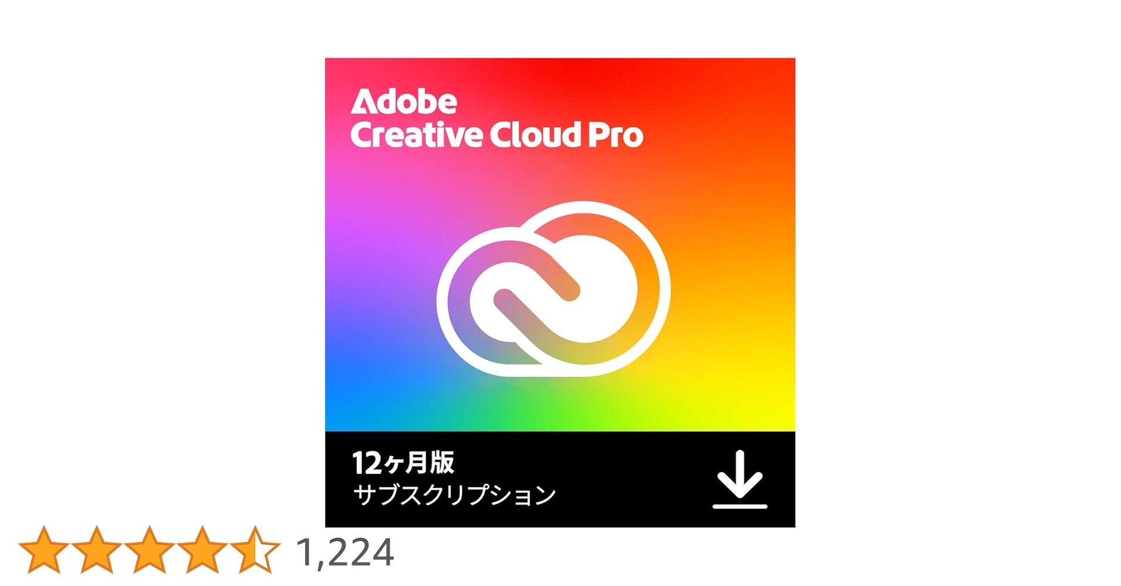1121x586 pixels.
Task: Click the numeral 12 in the banner
Action: click(x=367, y=464)
